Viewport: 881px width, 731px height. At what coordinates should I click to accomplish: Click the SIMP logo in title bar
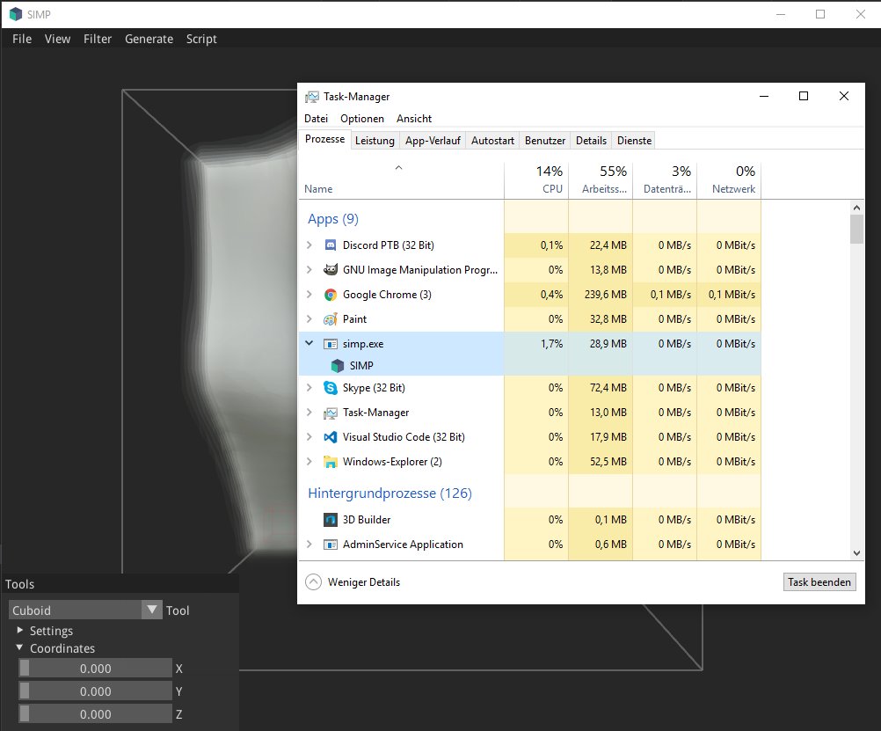click(x=16, y=14)
